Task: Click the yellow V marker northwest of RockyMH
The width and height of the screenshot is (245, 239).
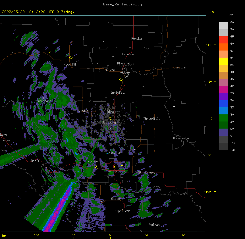Action: pyautogui.click(x=50, y=52)
